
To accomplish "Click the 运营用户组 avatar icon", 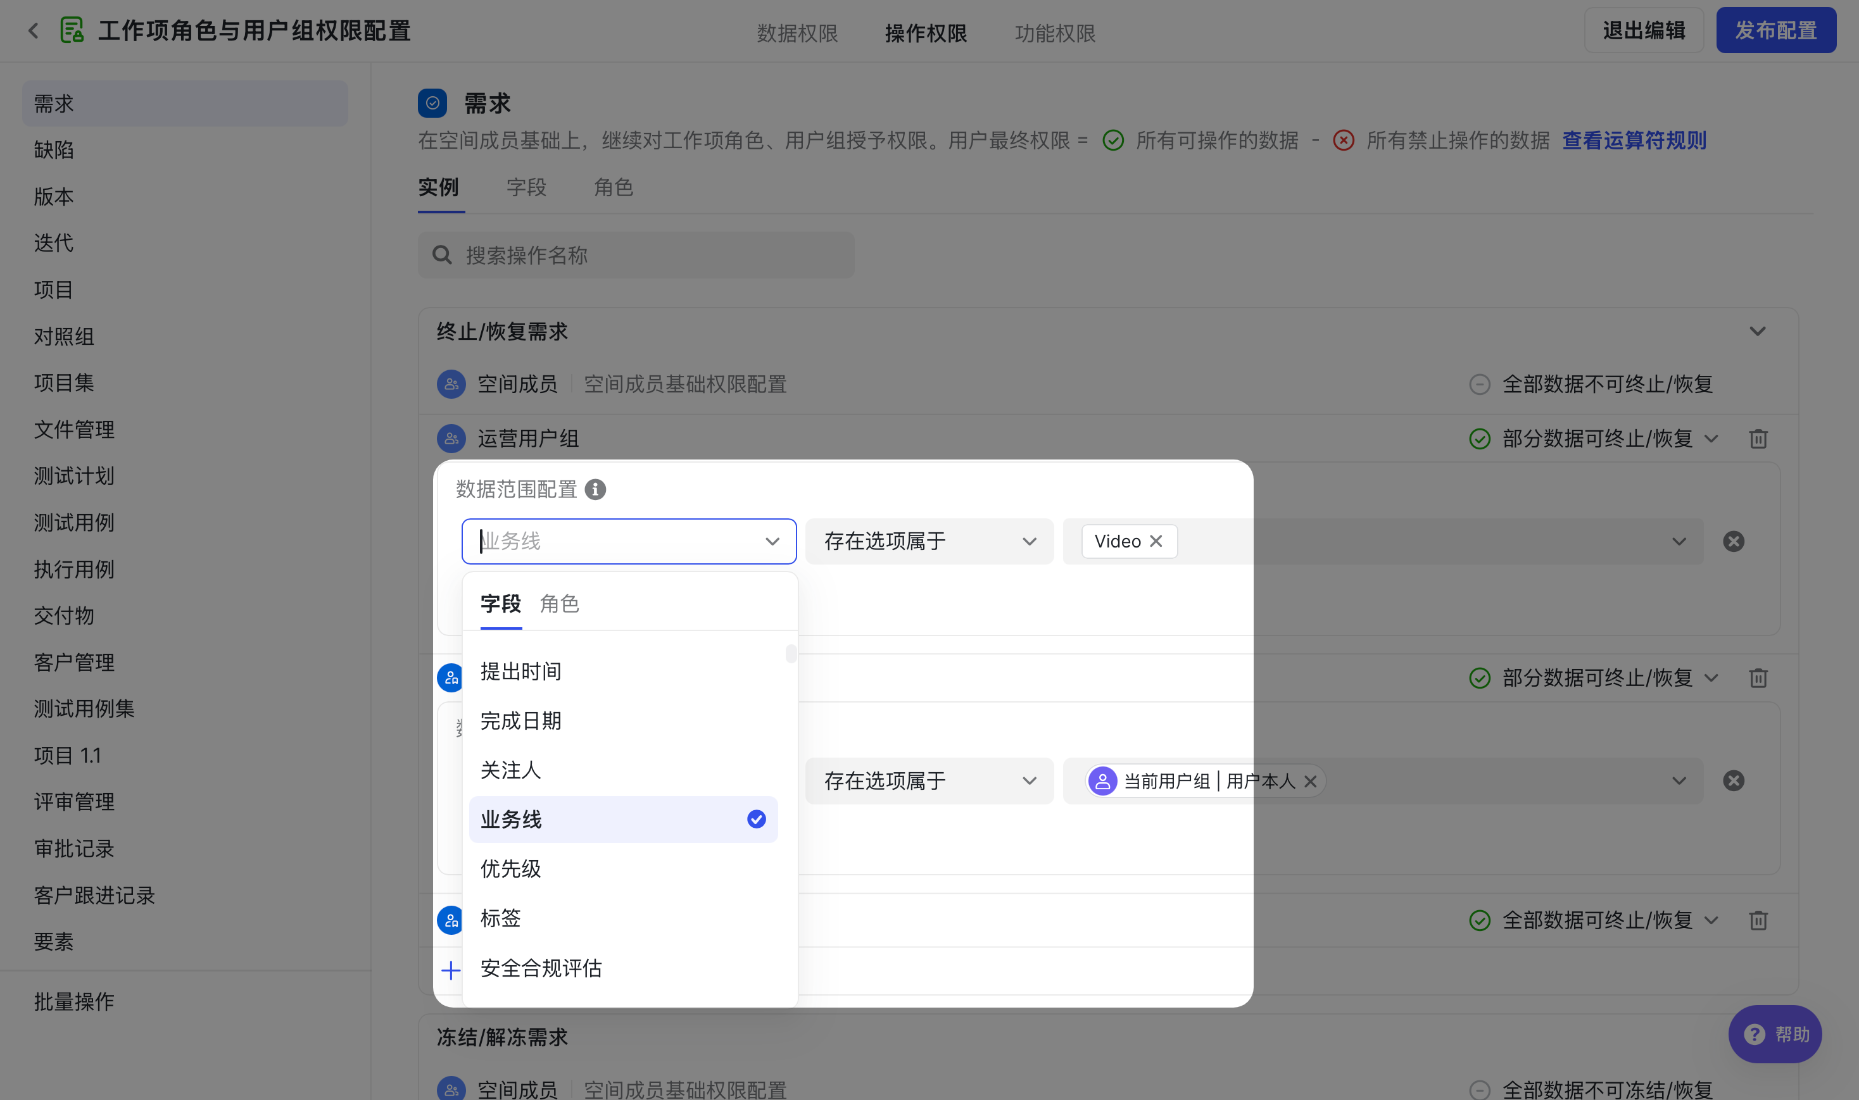I will [x=451, y=439].
